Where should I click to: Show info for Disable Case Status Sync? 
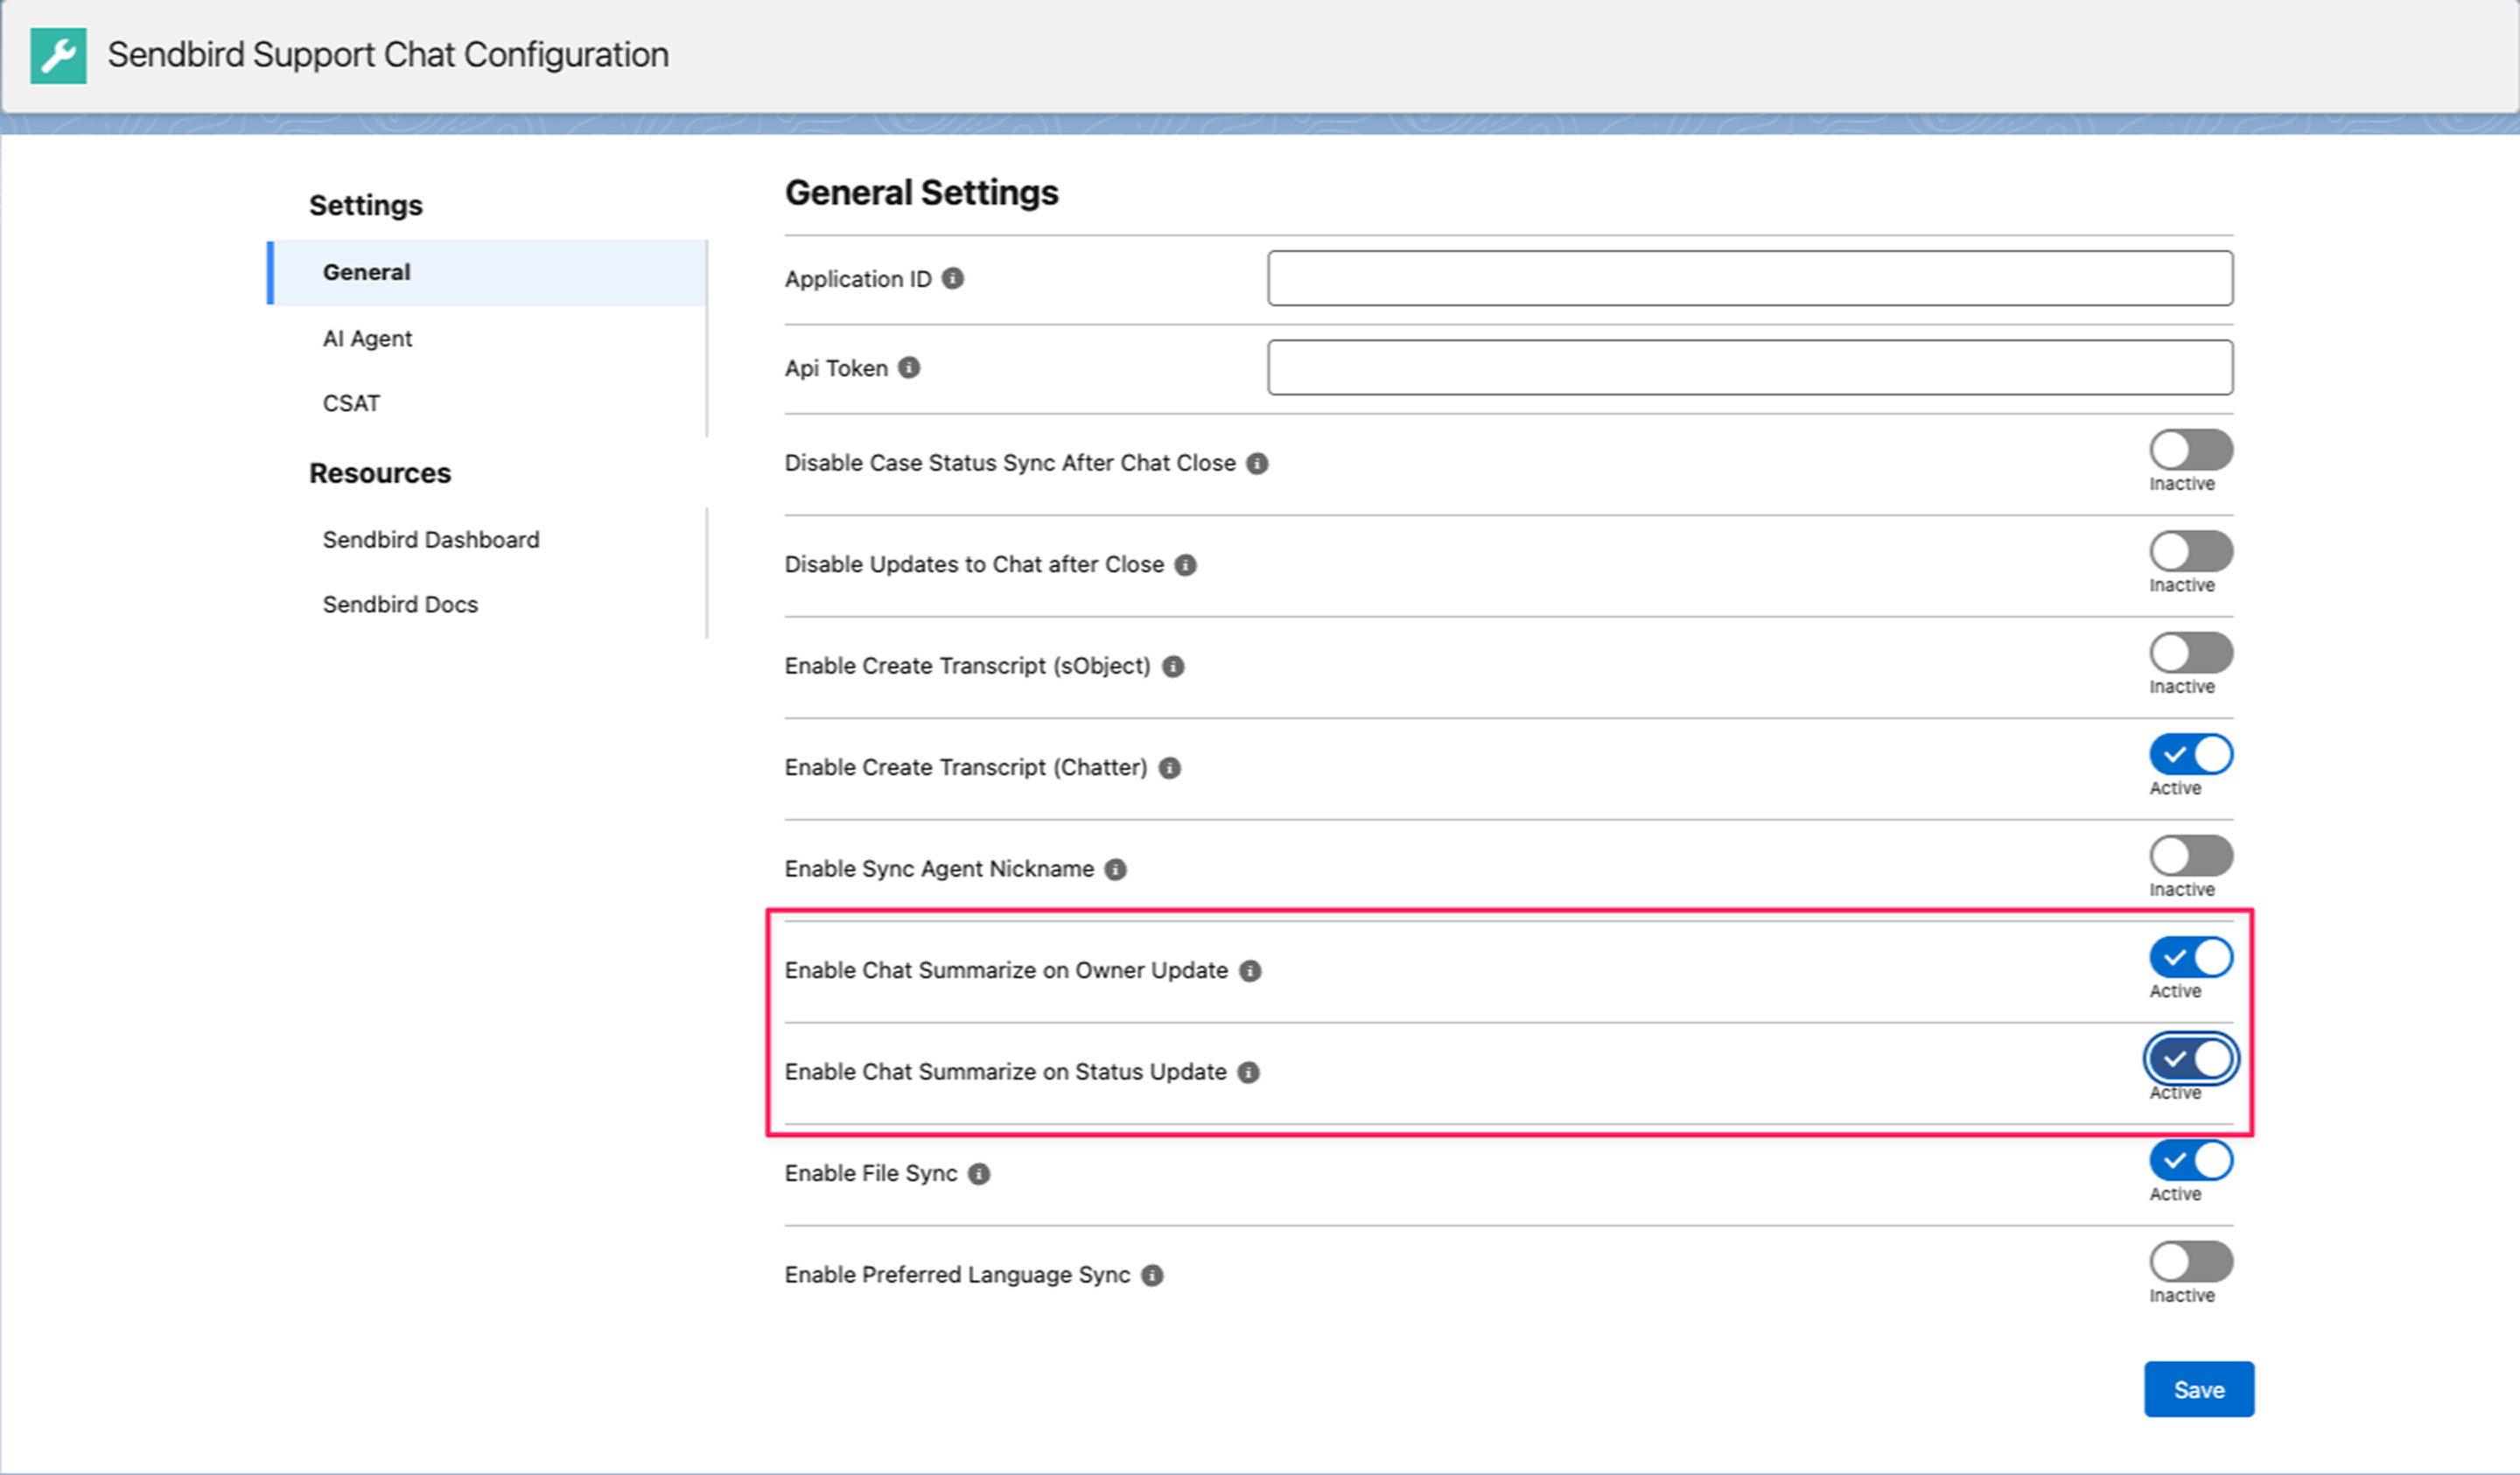[x=1257, y=463]
